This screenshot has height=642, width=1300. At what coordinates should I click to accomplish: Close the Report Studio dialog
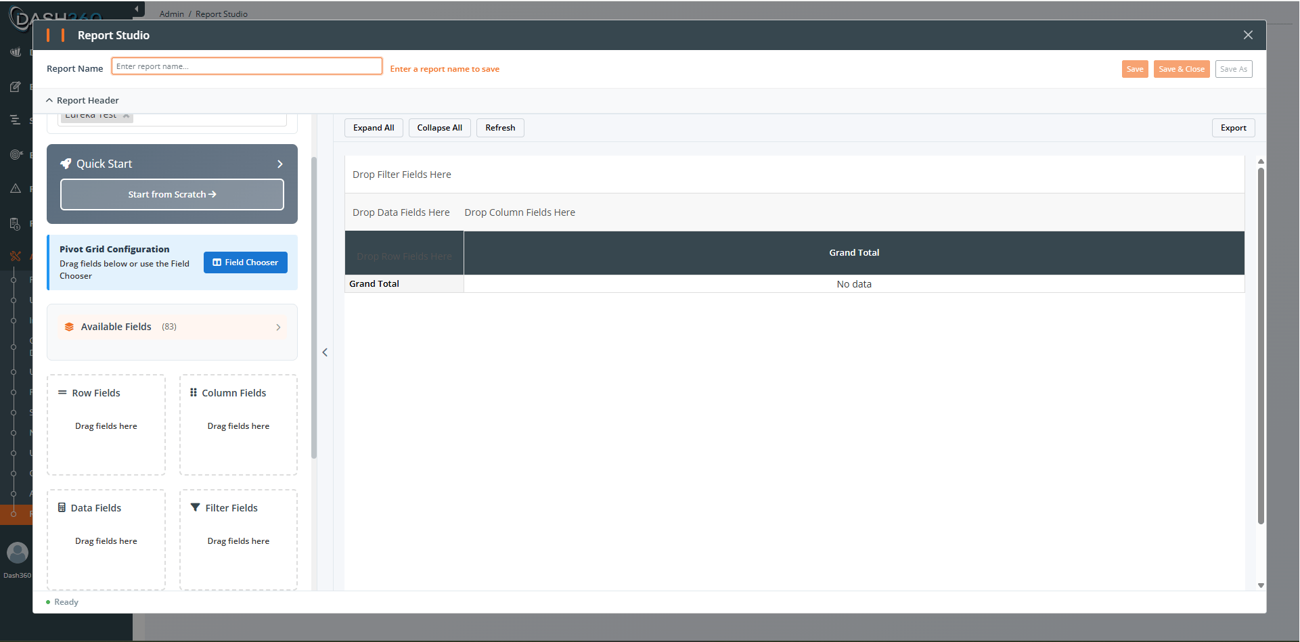coord(1248,35)
